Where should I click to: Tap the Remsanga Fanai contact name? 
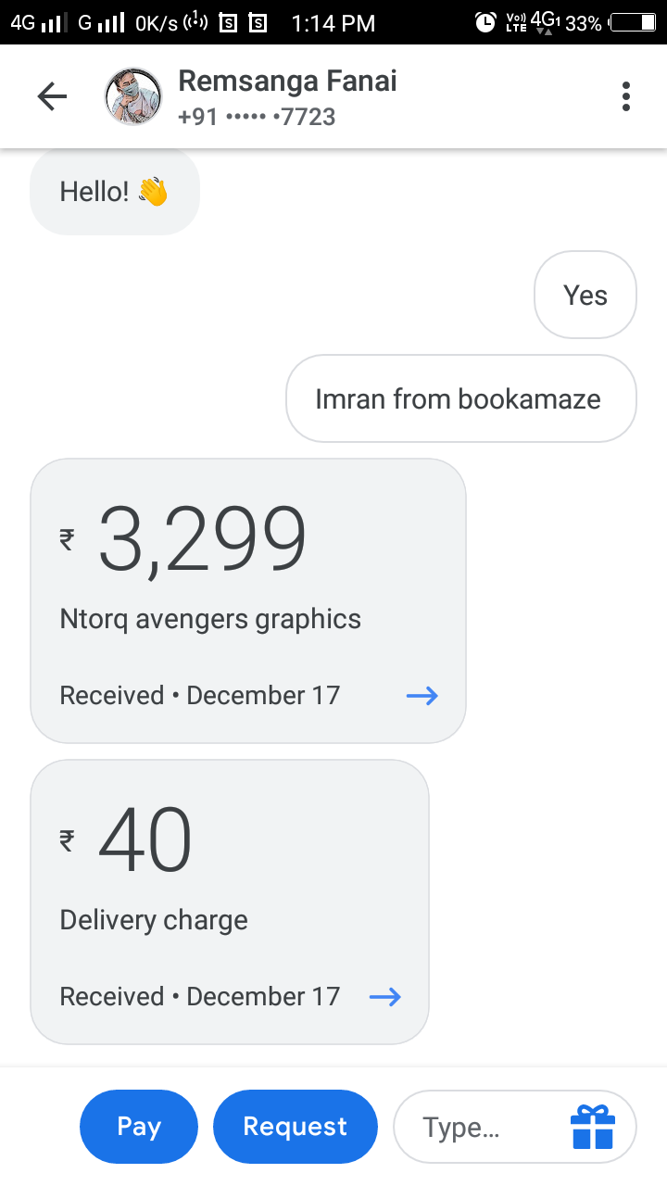287,82
